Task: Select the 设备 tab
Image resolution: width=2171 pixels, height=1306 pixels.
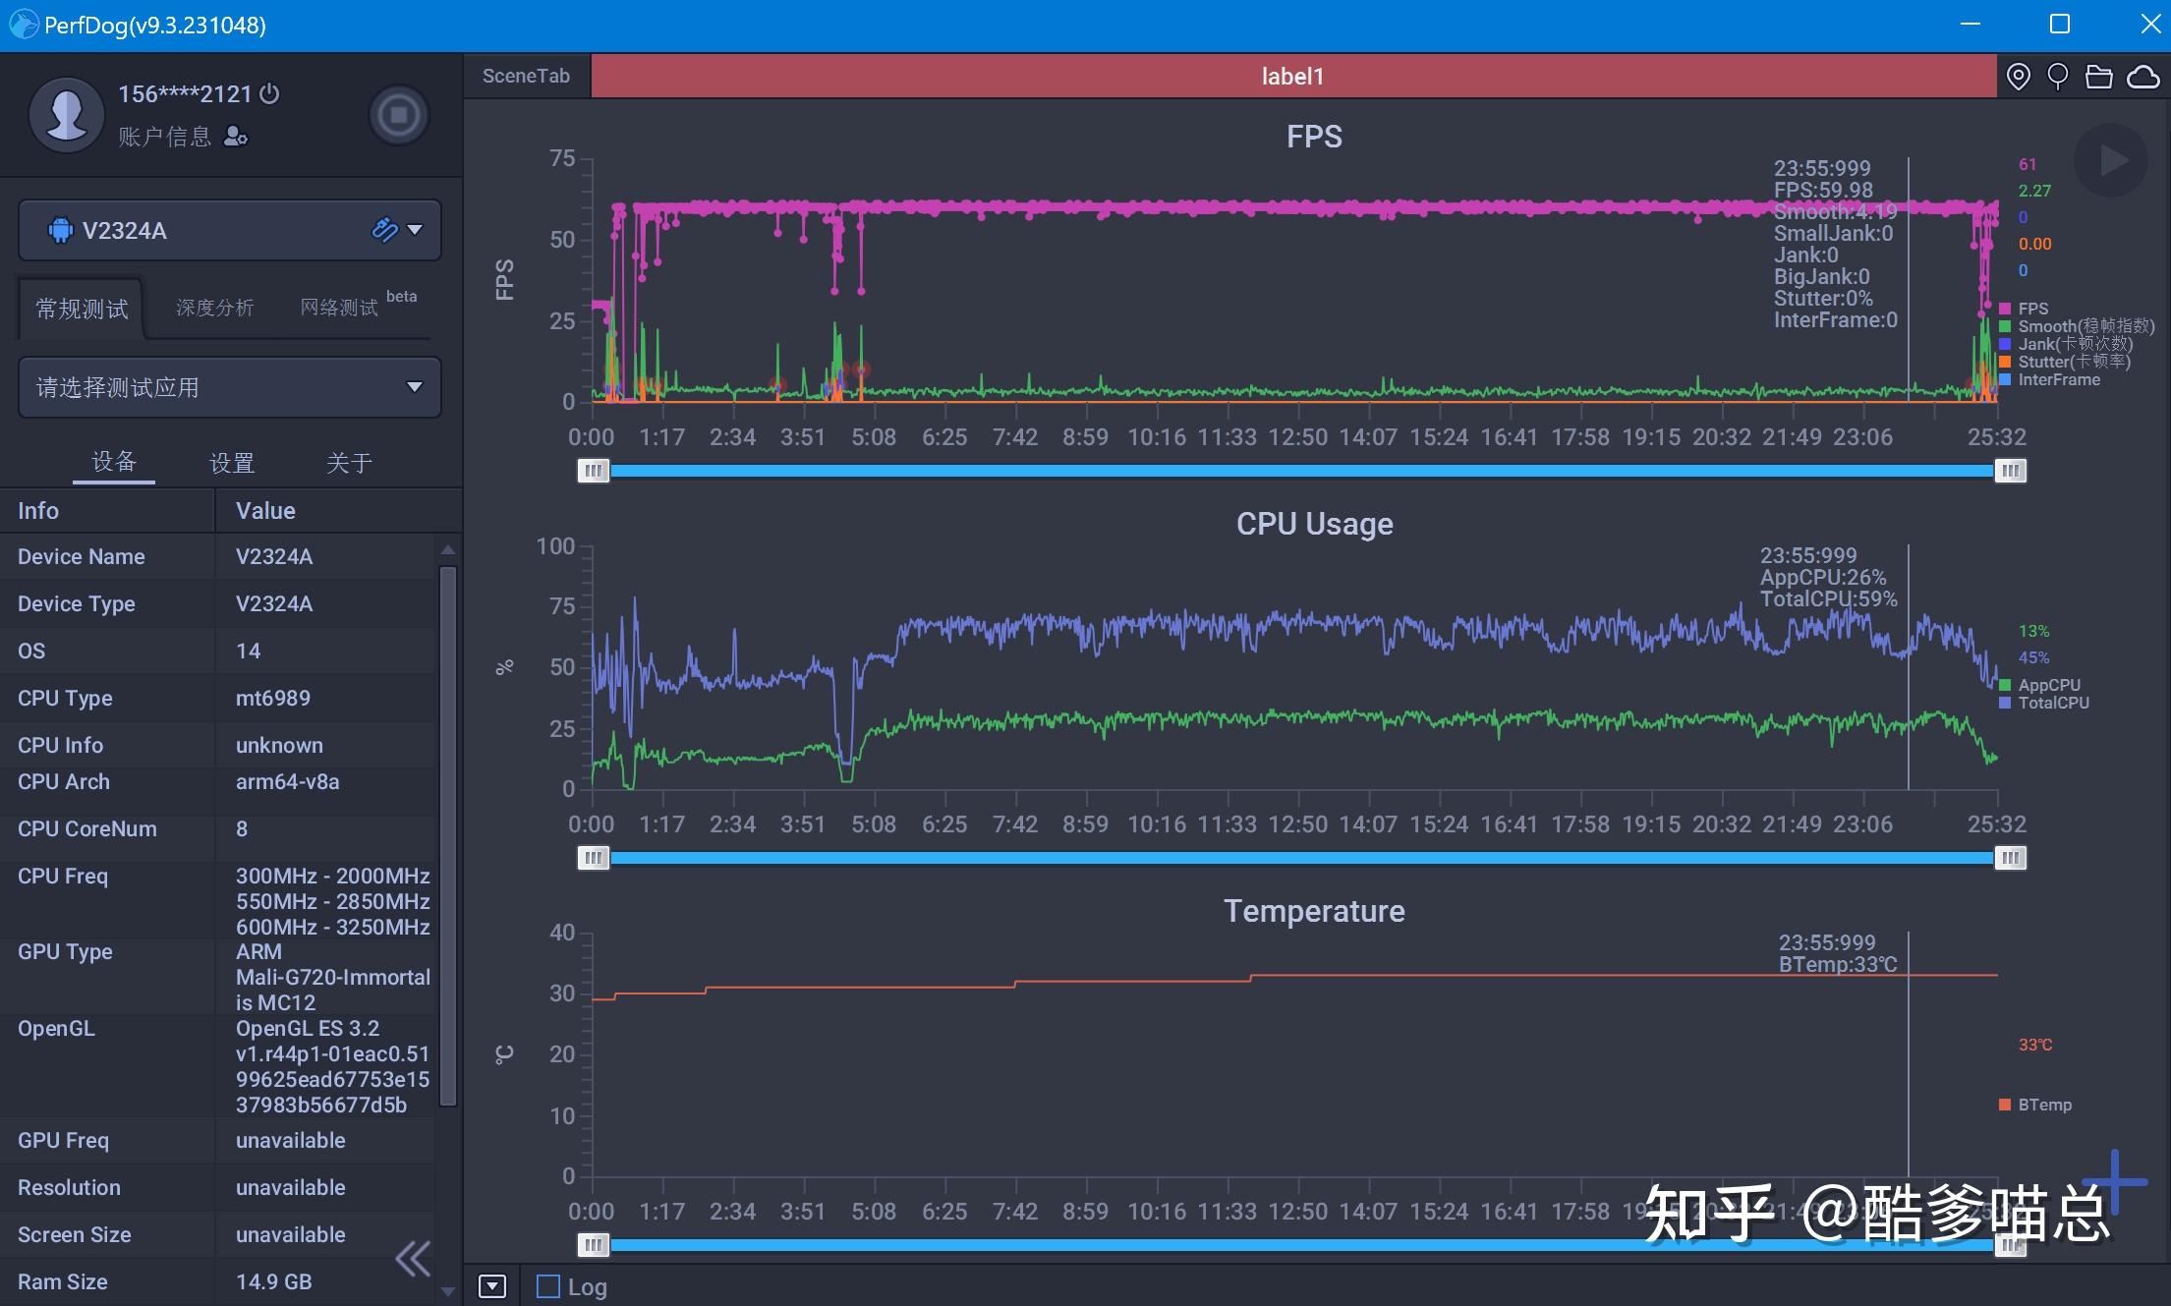Action: 114,462
